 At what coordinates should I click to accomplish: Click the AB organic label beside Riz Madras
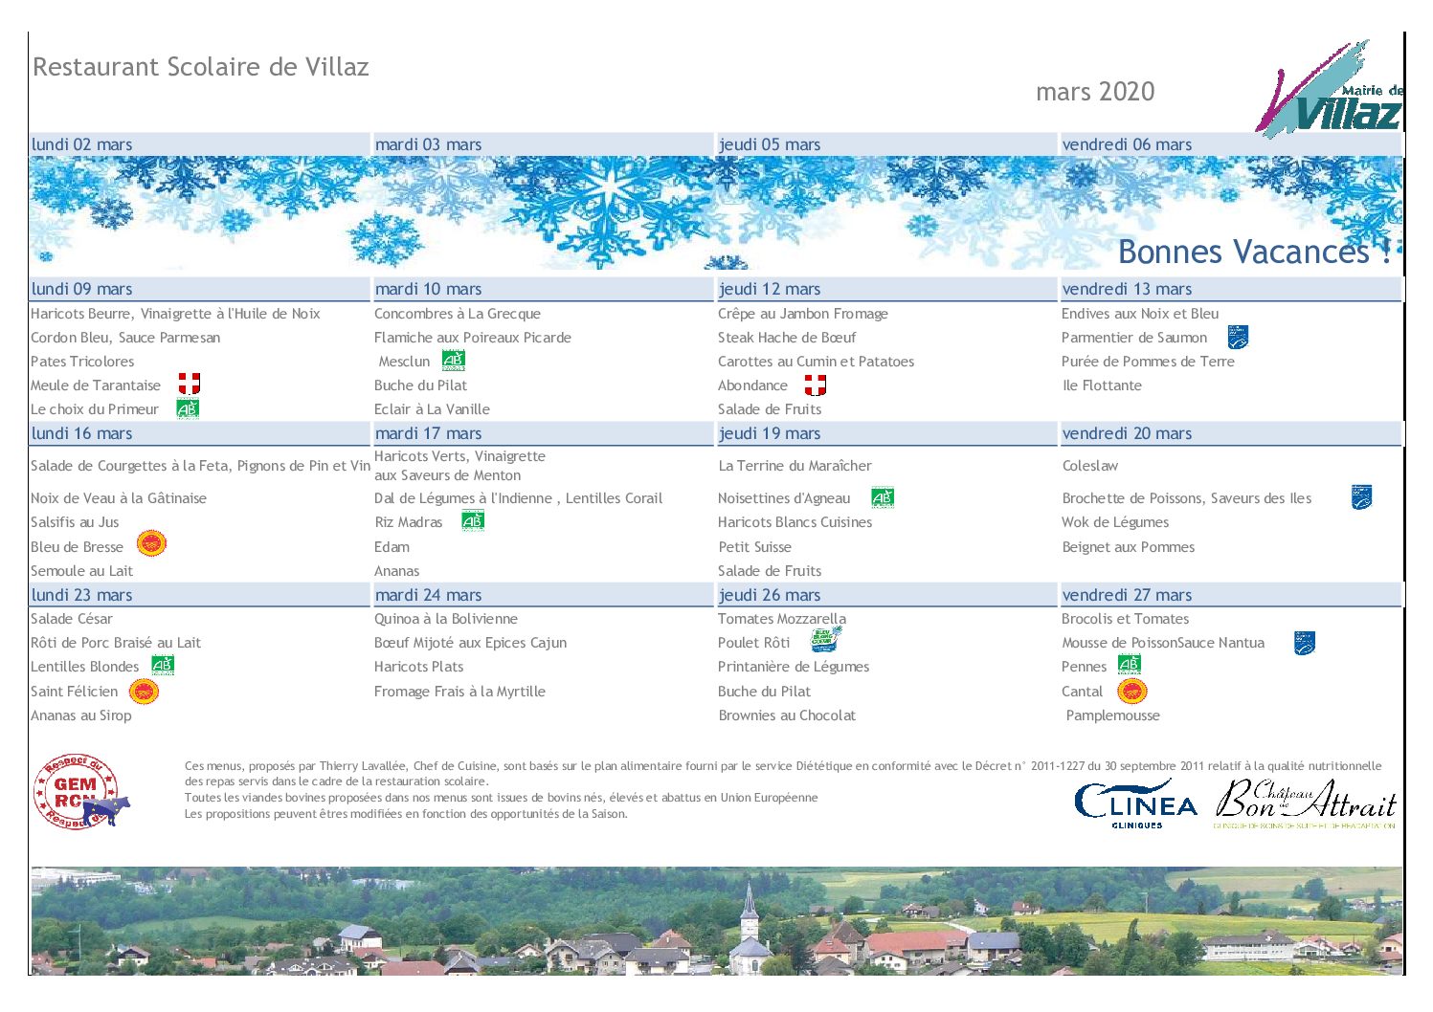(473, 521)
